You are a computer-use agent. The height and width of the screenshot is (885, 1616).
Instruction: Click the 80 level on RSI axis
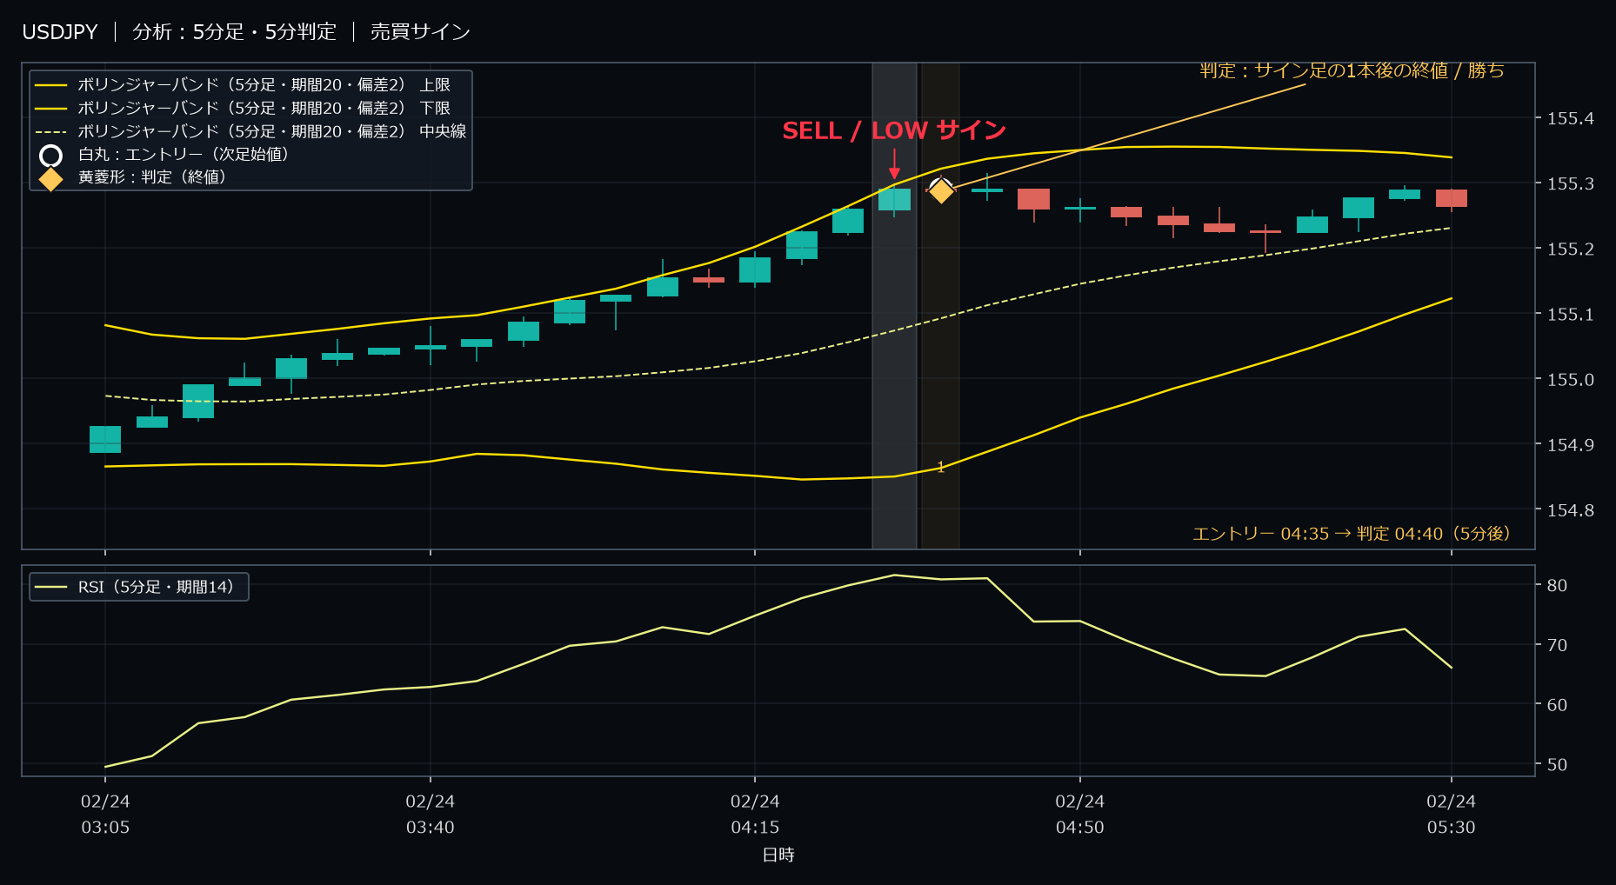pos(1557,586)
